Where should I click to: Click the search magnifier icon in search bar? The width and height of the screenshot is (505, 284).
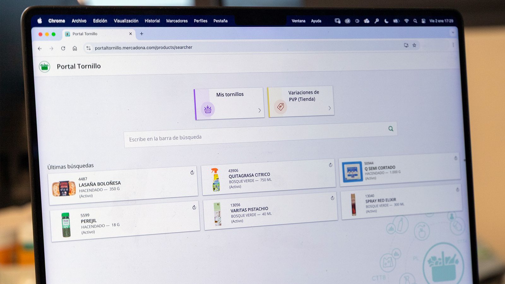[x=391, y=129]
